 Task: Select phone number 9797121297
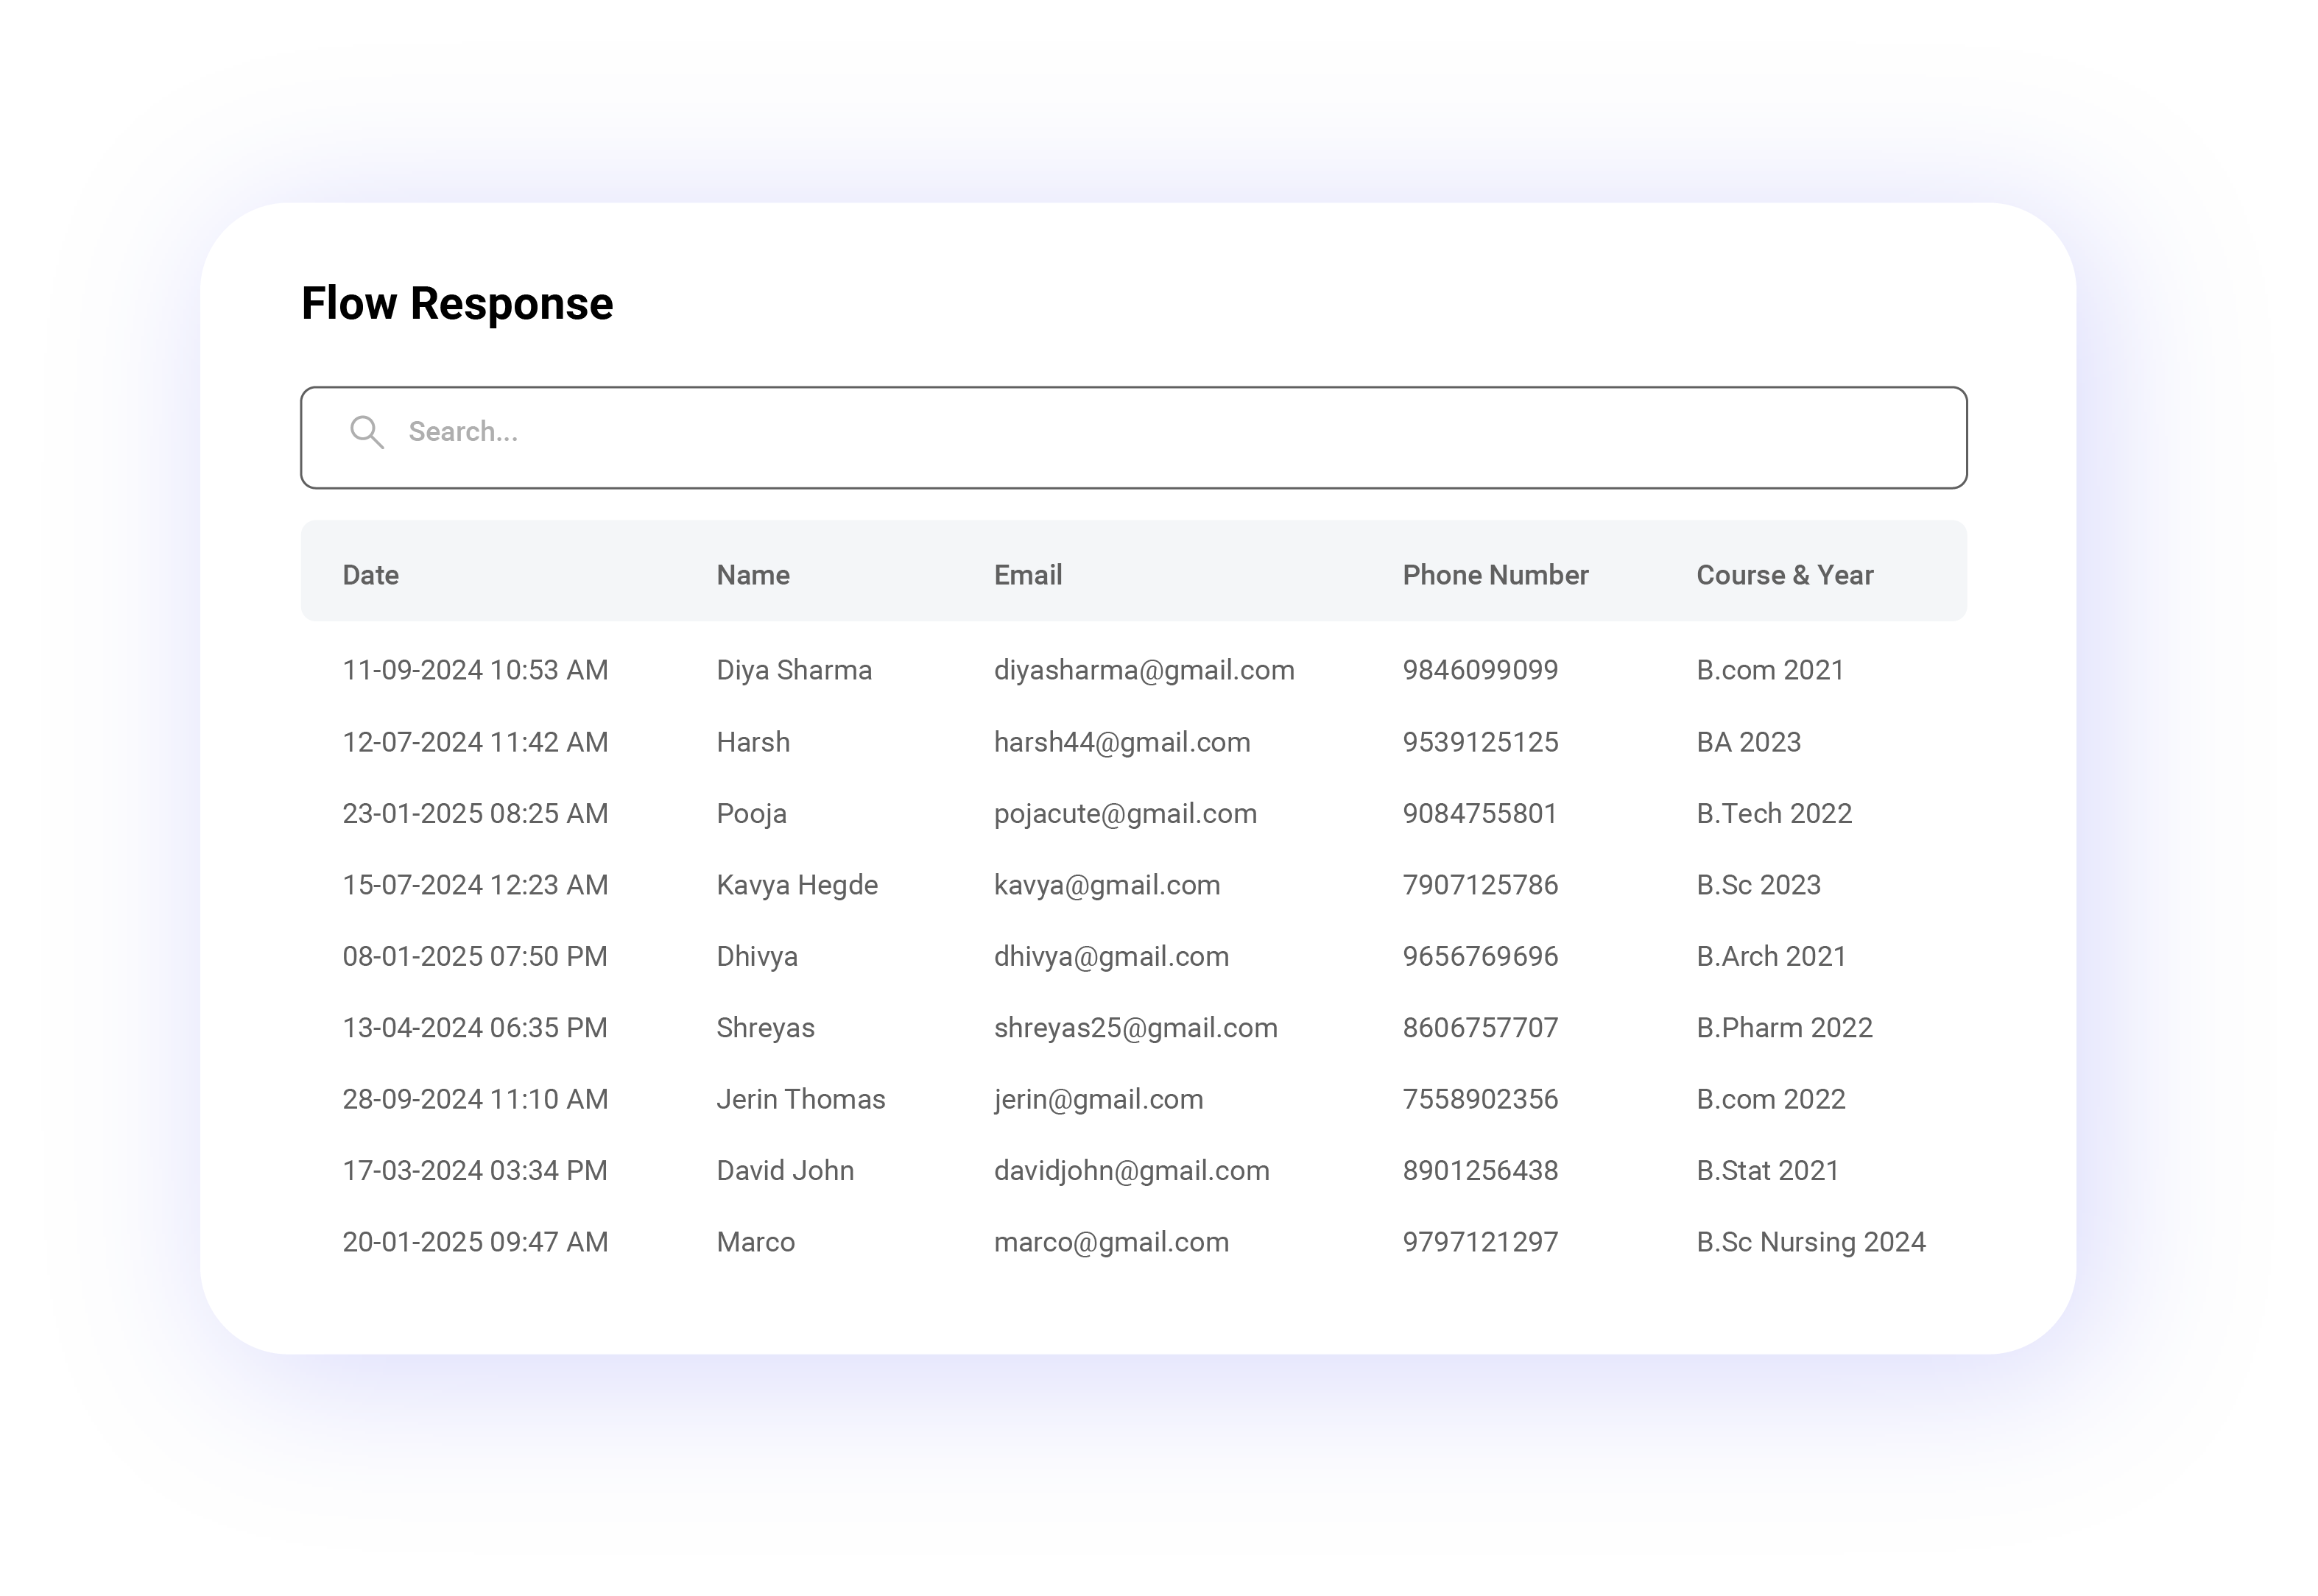[1480, 1242]
